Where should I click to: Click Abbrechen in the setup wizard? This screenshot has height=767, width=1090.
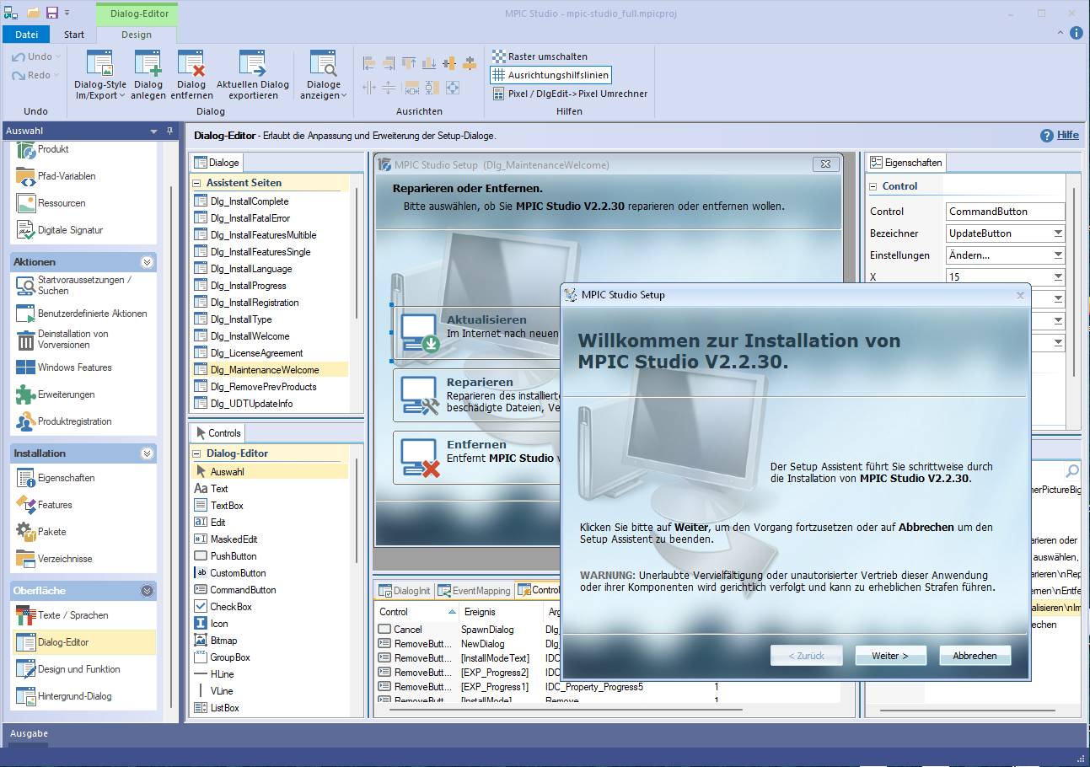975,656
